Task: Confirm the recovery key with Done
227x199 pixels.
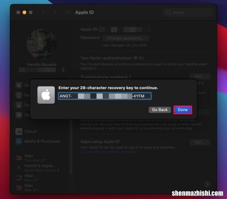Action: point(183,110)
